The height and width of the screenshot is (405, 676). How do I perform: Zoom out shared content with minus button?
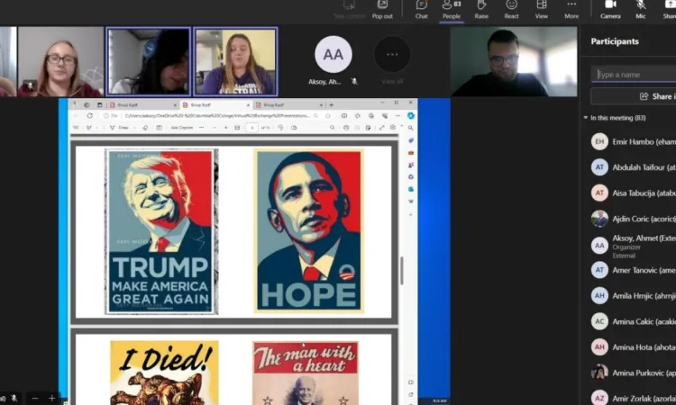[x=35, y=398]
